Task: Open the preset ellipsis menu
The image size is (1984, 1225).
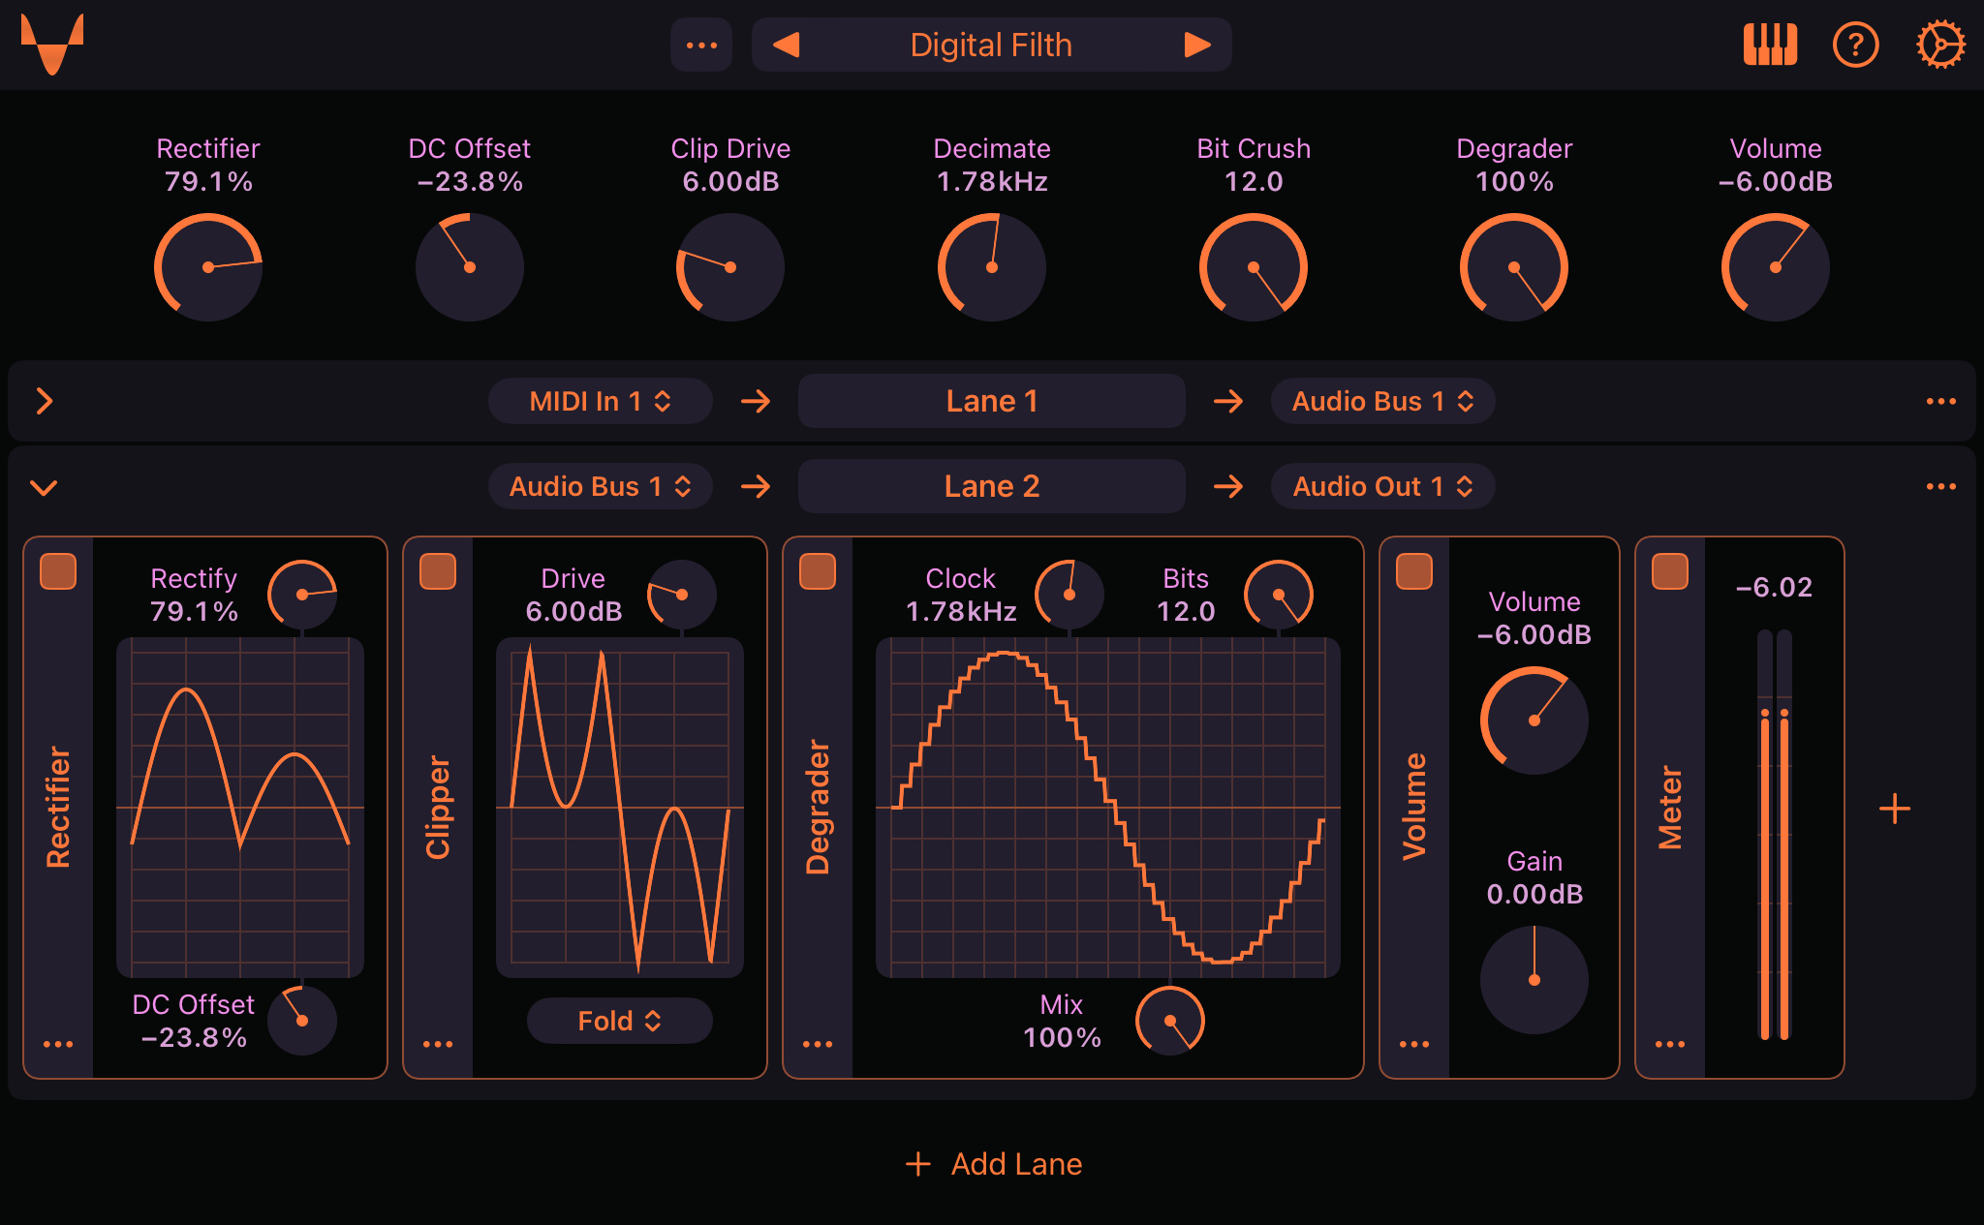Action: (x=701, y=44)
